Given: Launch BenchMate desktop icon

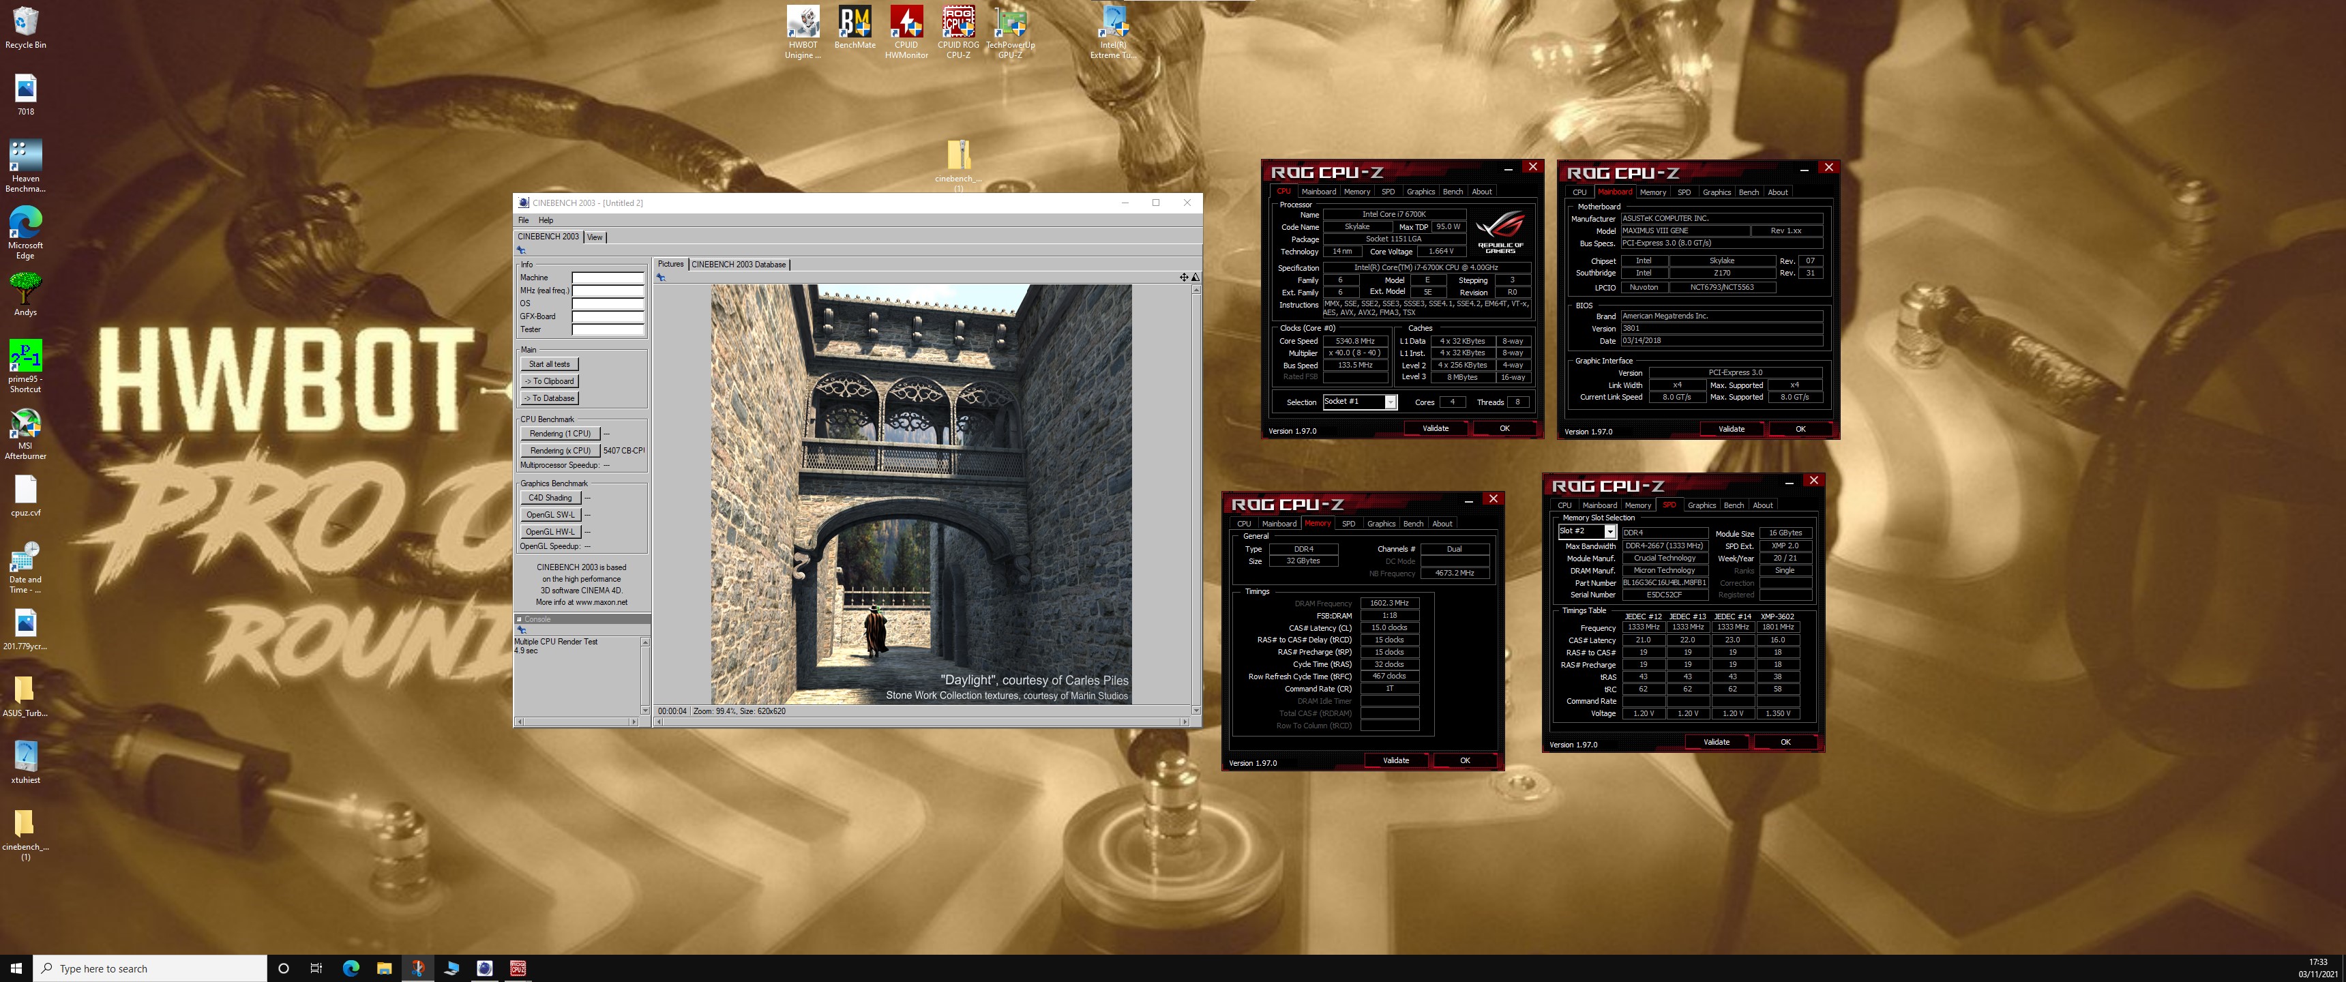Looking at the screenshot, I should 855,27.
